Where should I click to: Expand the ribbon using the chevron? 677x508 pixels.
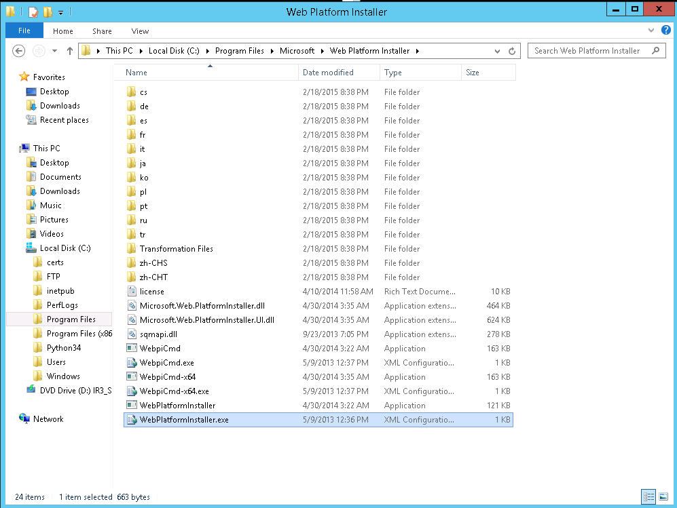point(651,31)
